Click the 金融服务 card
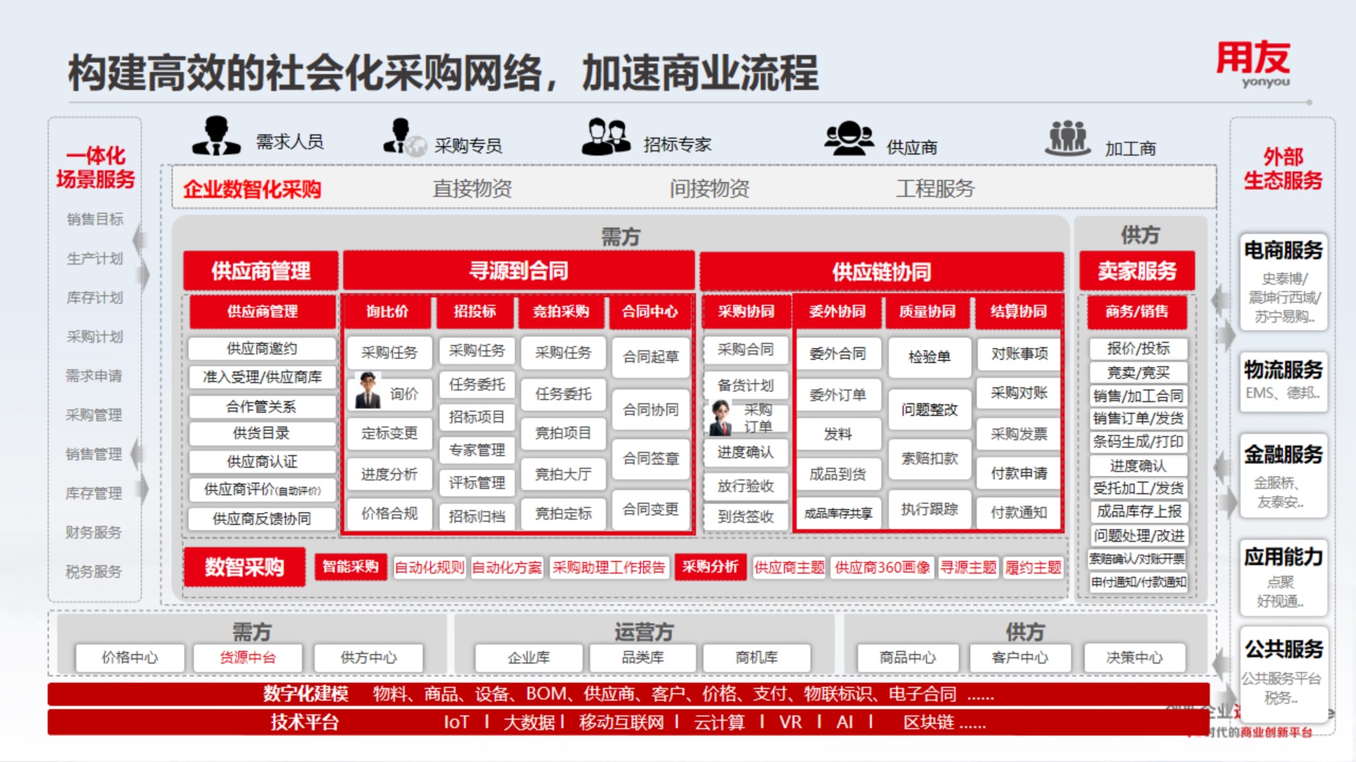 [1283, 475]
